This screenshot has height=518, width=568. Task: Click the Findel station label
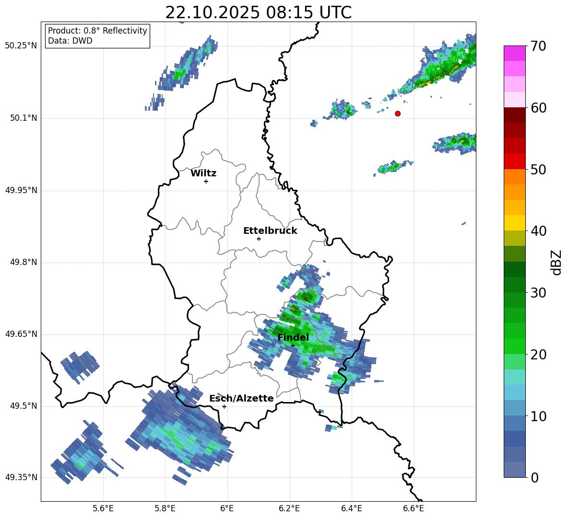[x=293, y=337]
